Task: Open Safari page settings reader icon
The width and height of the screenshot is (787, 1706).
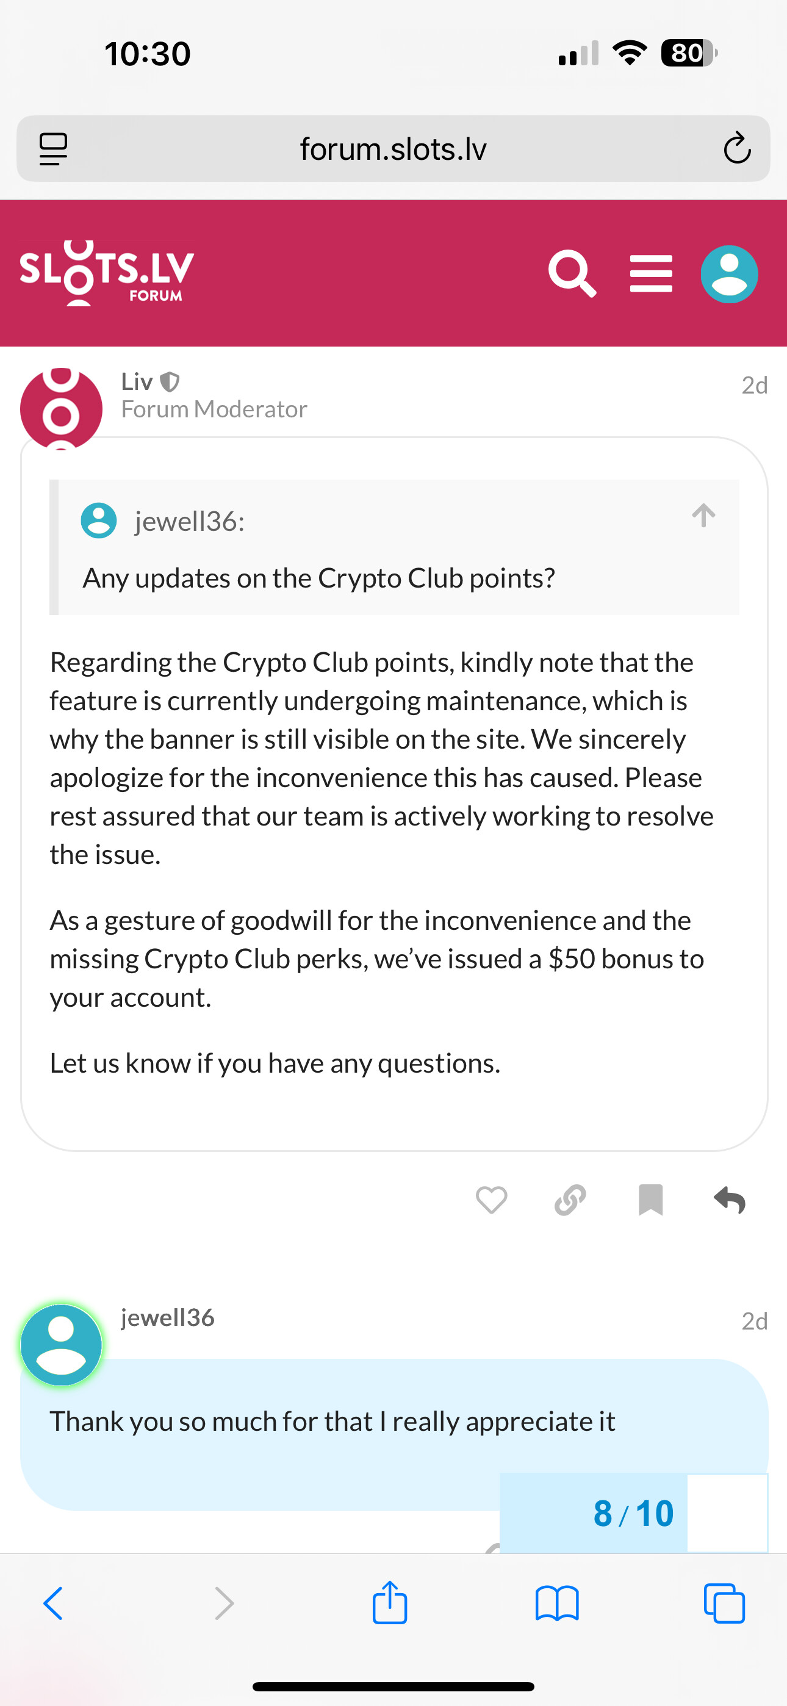Action: coord(53,148)
